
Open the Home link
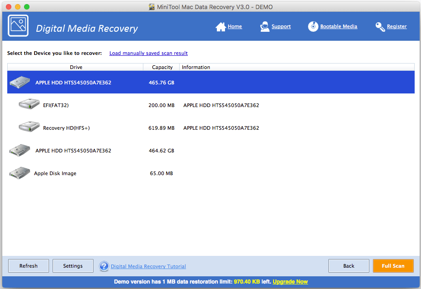coord(235,26)
